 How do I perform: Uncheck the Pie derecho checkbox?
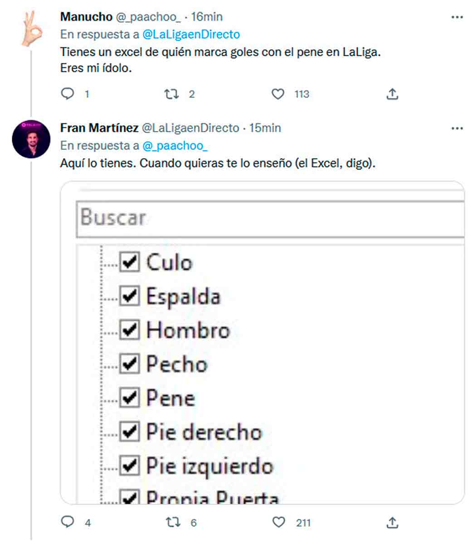pos(129,432)
